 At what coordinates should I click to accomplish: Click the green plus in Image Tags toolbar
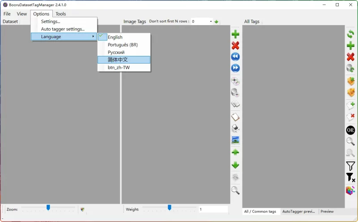click(x=235, y=34)
